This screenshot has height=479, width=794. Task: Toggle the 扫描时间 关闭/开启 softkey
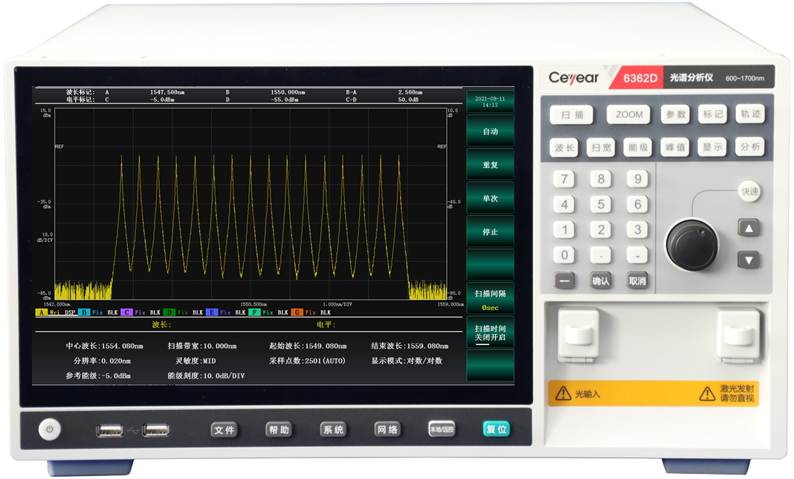pos(490,332)
